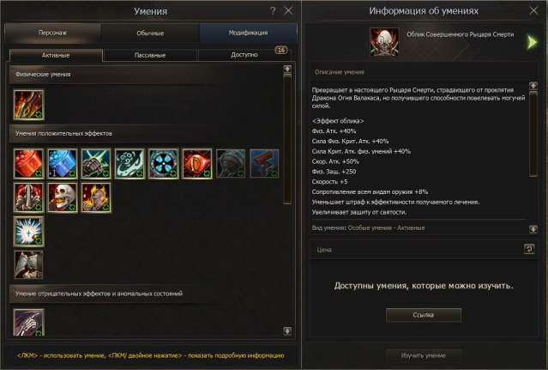Use the white starburst plus skill
The image size is (548, 370).
point(28,231)
